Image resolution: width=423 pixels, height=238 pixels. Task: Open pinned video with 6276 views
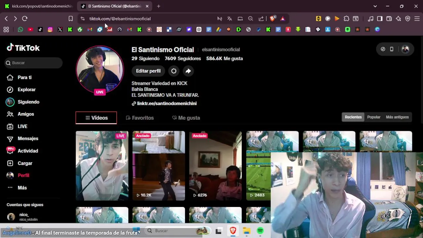[215, 166]
